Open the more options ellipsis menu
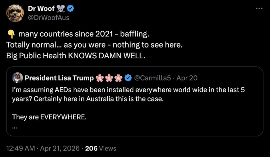 tap(259, 8)
